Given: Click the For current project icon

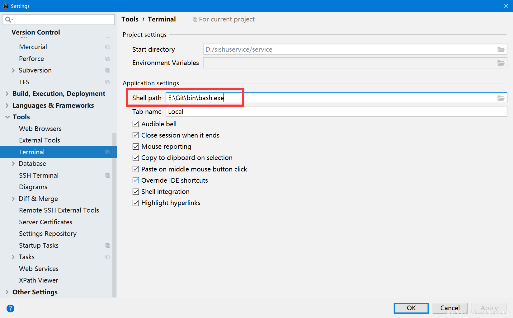Looking at the screenshot, I should click(x=195, y=20).
